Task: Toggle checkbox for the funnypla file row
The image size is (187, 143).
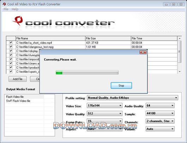Action: [11, 55]
